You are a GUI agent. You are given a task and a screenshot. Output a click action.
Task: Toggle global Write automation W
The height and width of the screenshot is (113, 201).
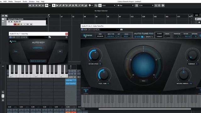tap(40, 6)
